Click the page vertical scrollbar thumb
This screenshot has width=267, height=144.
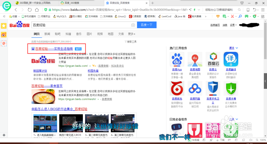point(265,41)
